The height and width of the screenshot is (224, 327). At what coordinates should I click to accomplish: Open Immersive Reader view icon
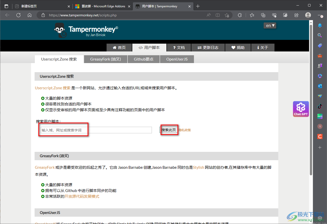218,15
